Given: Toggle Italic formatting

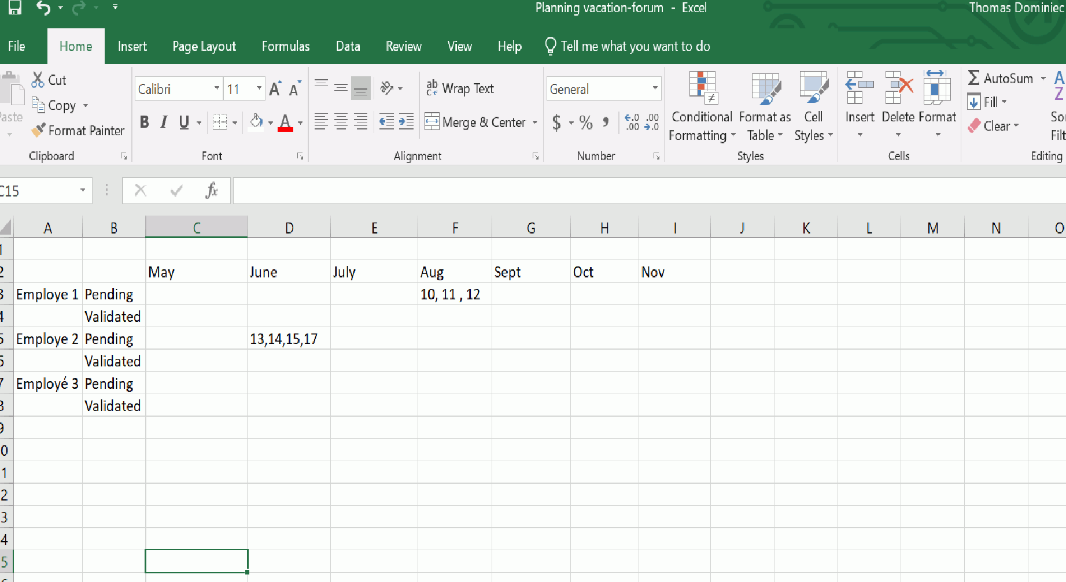Looking at the screenshot, I should pos(164,123).
